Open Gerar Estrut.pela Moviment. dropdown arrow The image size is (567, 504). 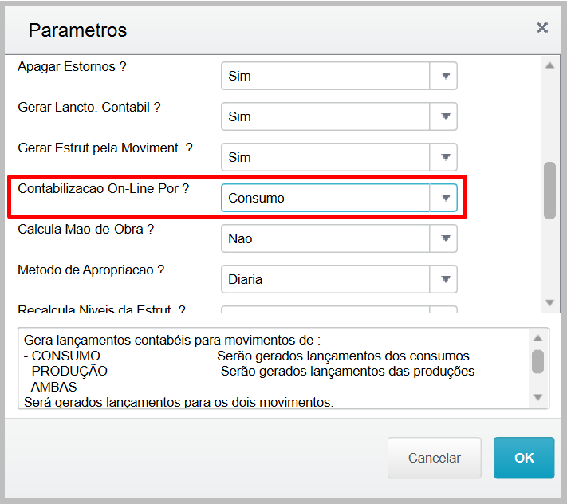[445, 157]
